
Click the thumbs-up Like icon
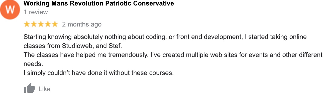tap(29, 88)
